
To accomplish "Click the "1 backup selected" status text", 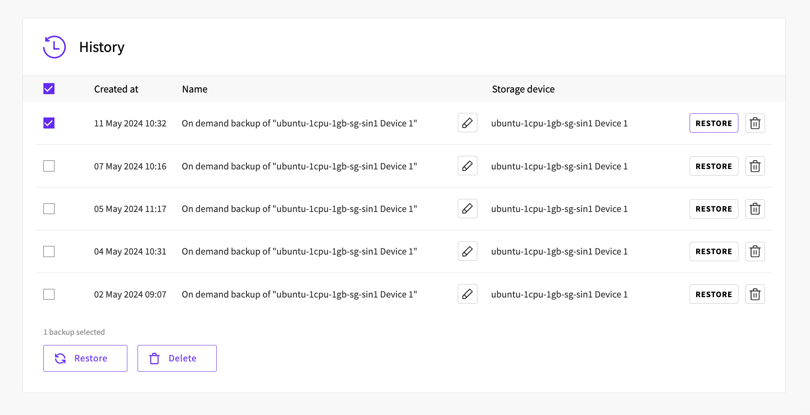I will (74, 332).
